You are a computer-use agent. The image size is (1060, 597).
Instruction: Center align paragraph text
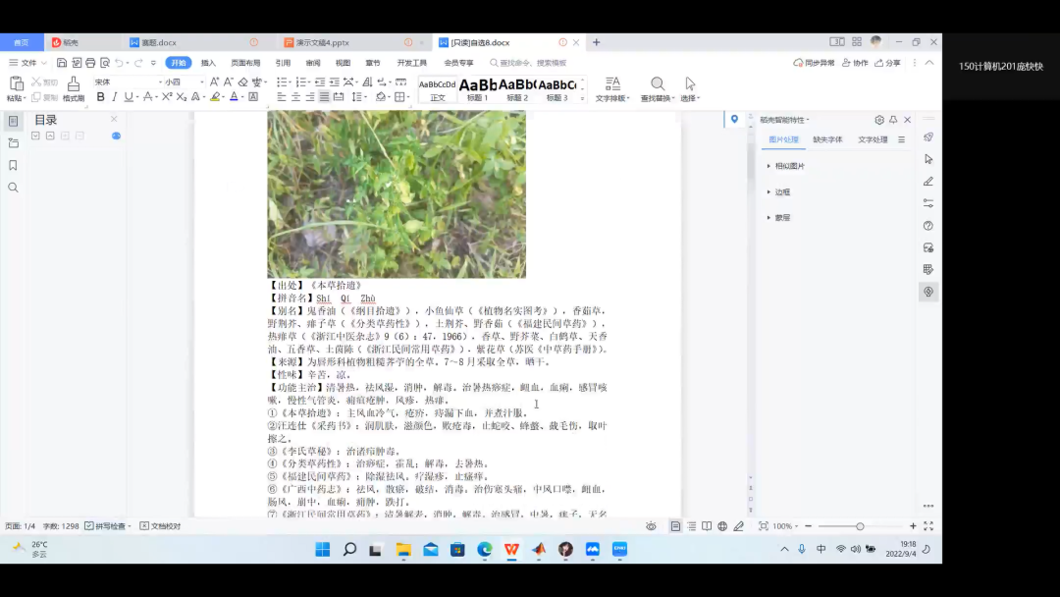click(295, 97)
